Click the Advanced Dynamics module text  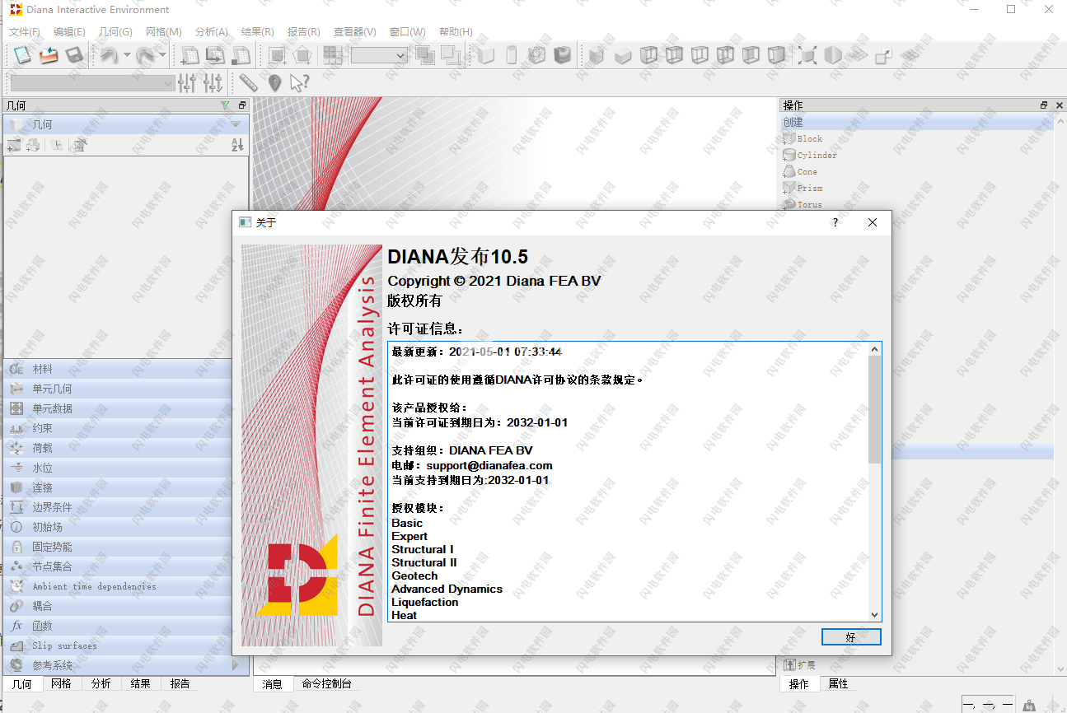[447, 589]
